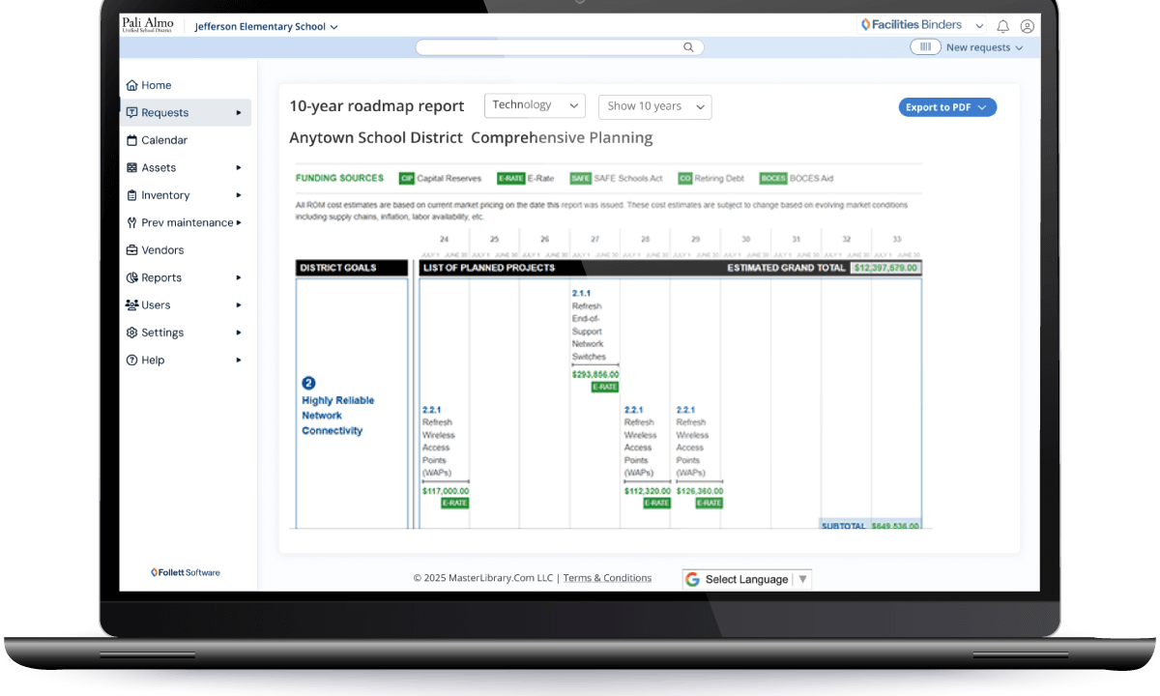Open the user account profile icon

pyautogui.click(x=1027, y=26)
